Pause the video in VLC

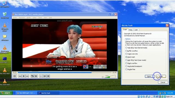click(14, 76)
